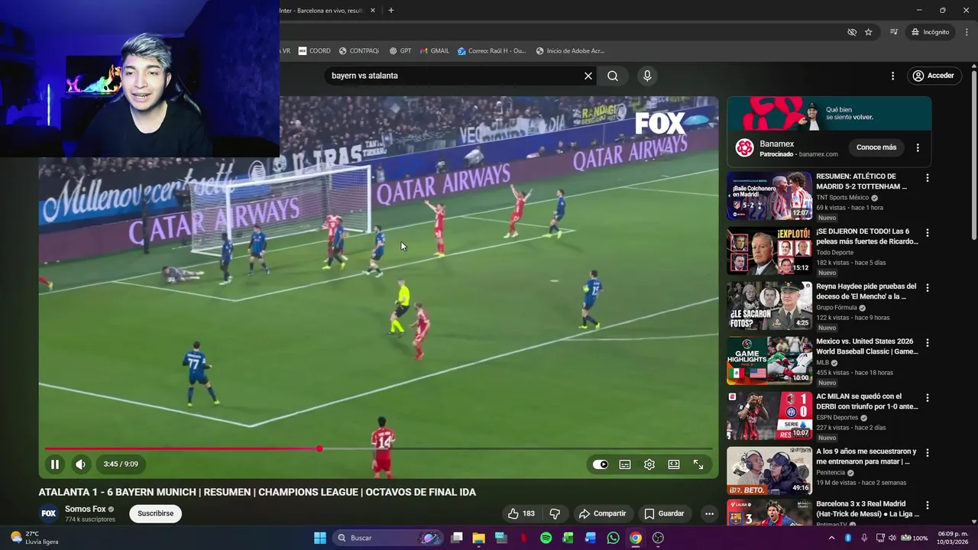Open the Windows Start menu
Image resolution: width=978 pixels, height=550 pixels.
coord(320,538)
